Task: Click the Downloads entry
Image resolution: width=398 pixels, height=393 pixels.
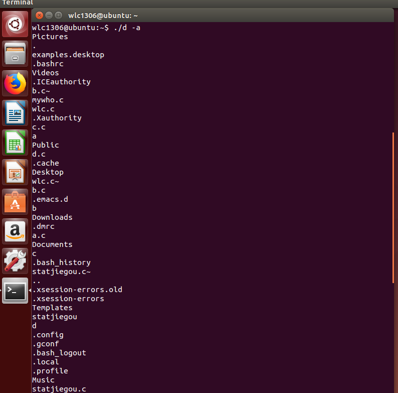Action: (52, 217)
